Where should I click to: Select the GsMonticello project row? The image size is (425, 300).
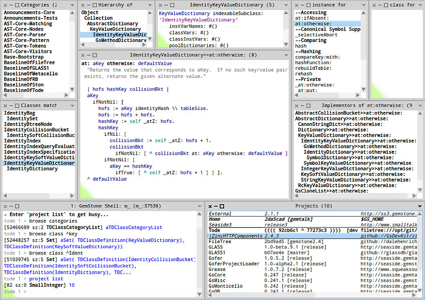[313, 286]
